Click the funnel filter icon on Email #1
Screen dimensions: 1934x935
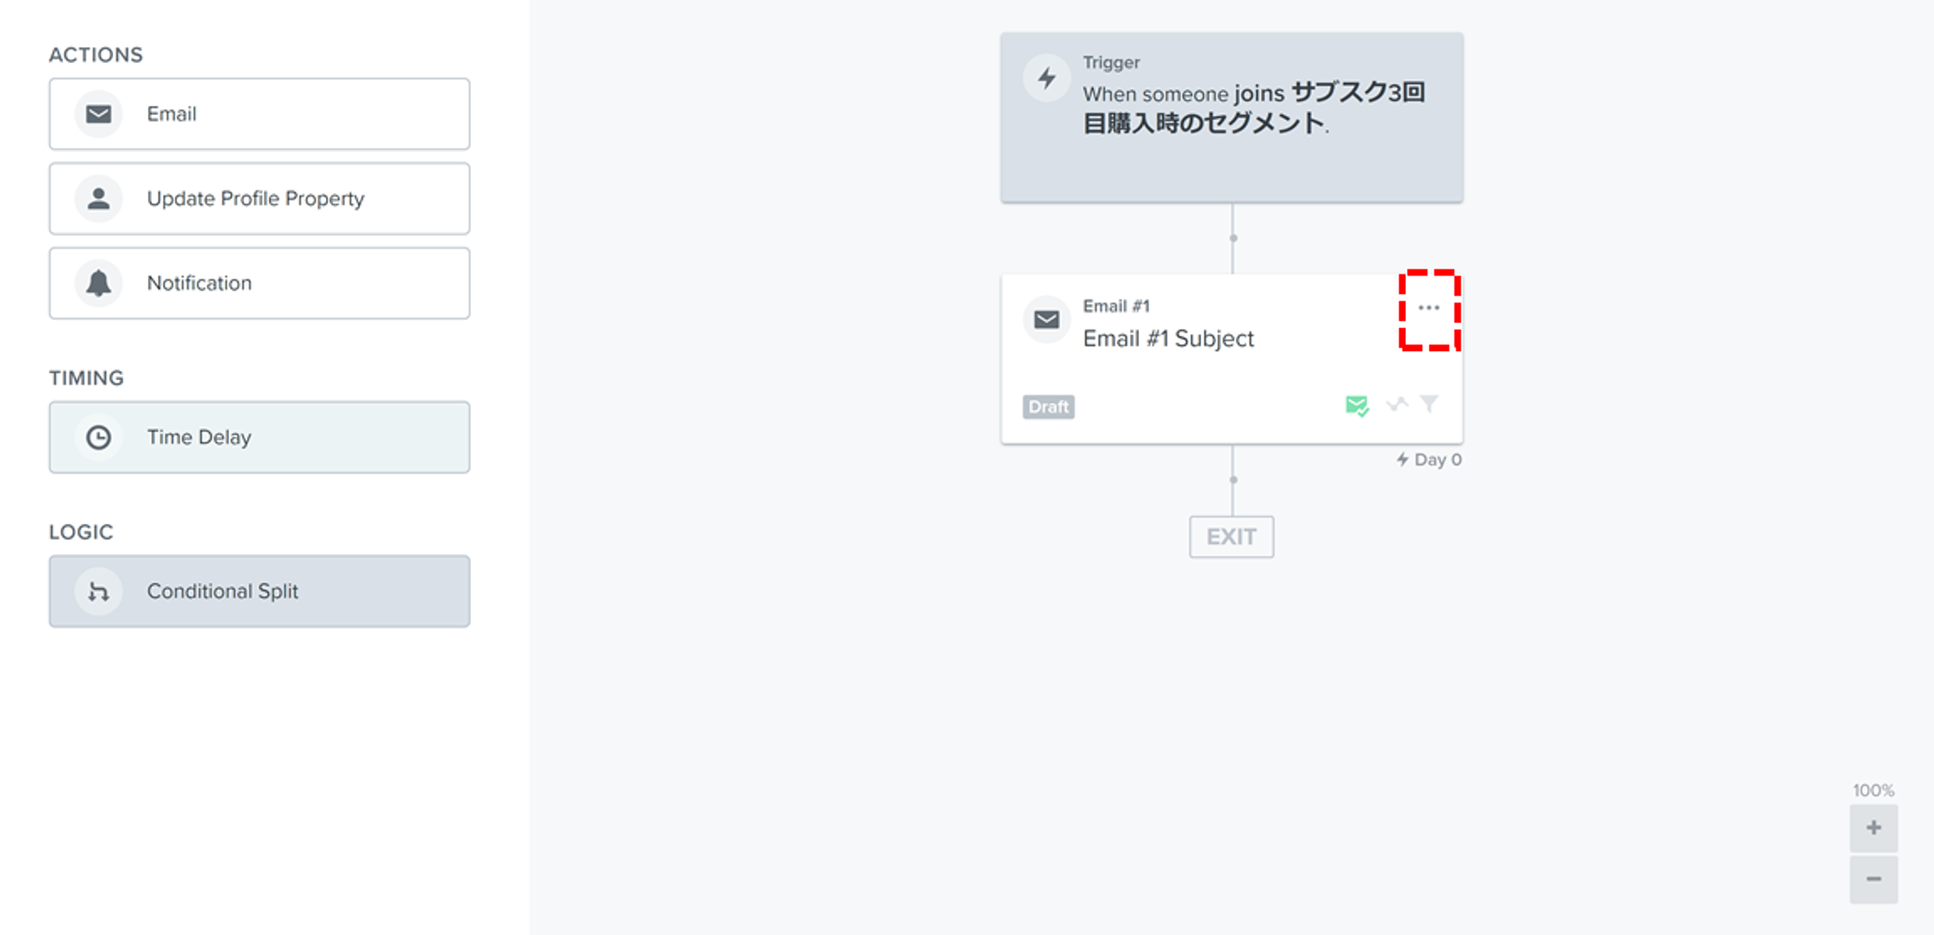coord(1429,404)
